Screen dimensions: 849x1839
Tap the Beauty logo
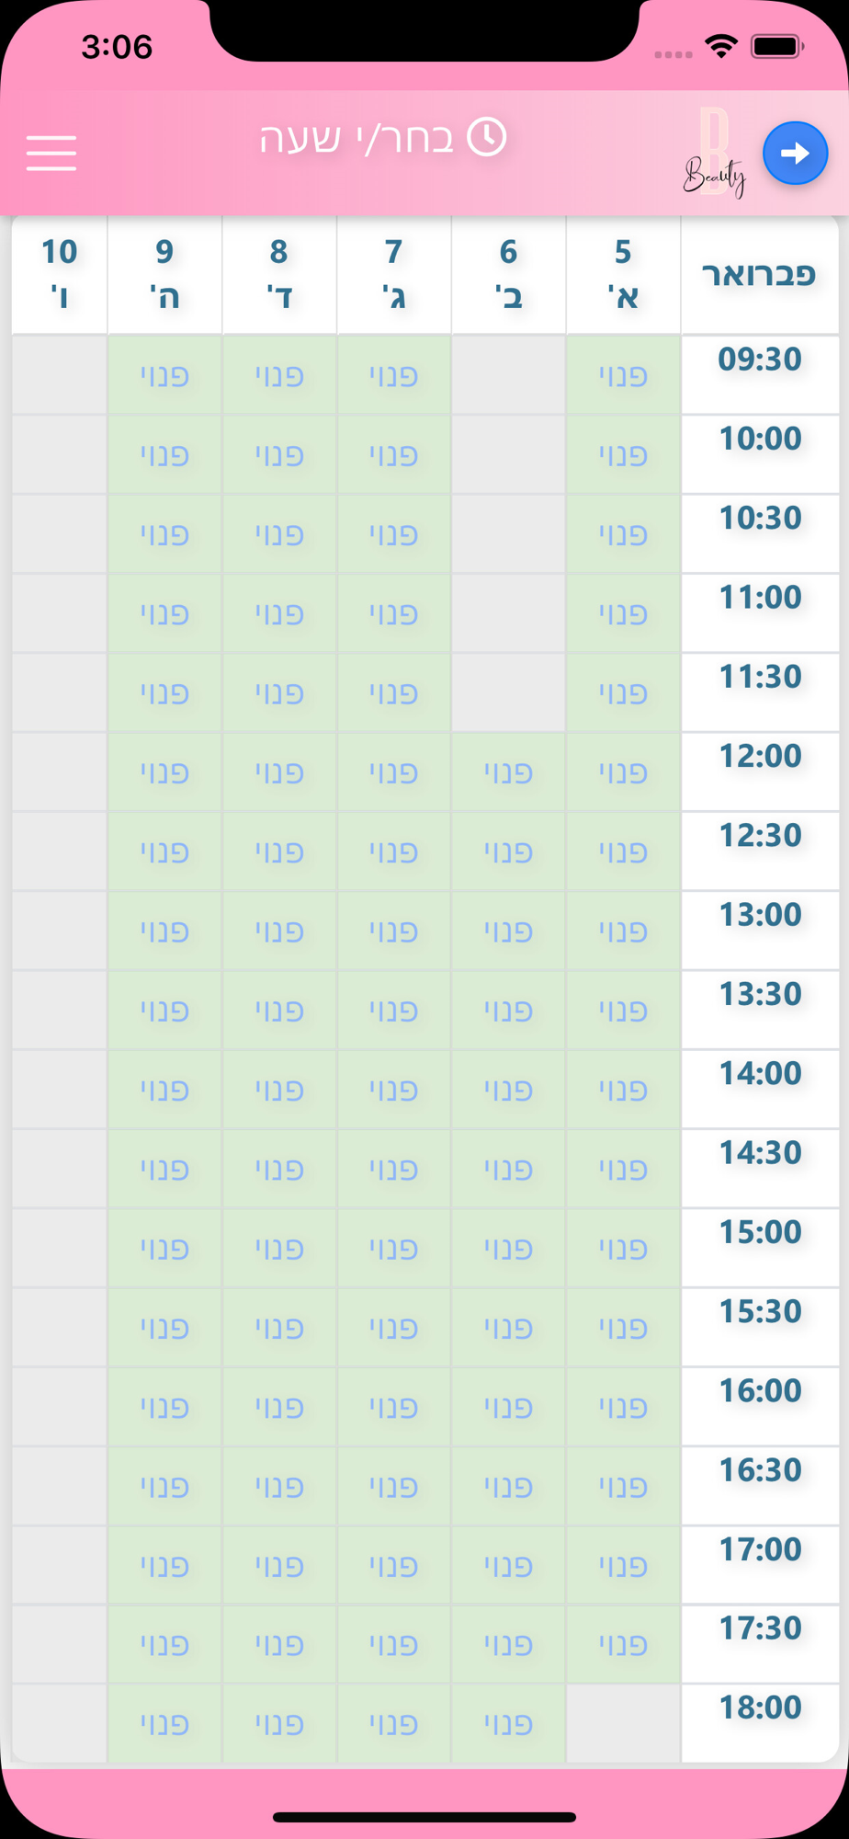pos(715,156)
